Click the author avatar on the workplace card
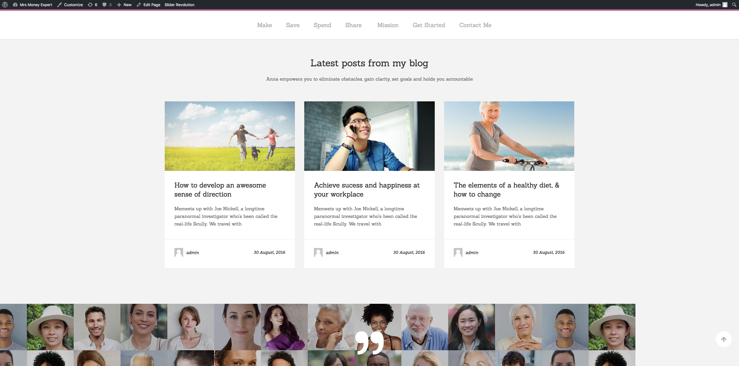Screen dimensions: 739x366 (x=318, y=252)
